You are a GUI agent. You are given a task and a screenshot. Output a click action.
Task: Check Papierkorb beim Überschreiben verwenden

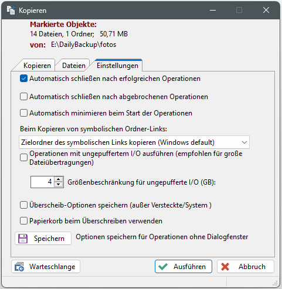[x=23, y=221]
